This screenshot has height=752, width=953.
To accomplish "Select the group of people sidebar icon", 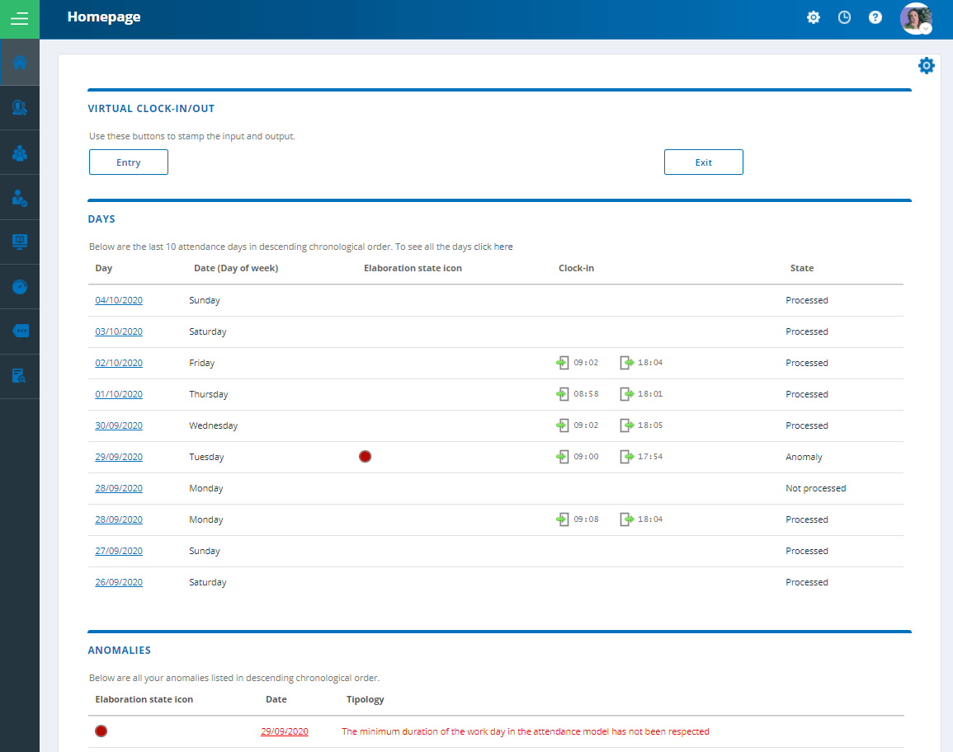I will pyautogui.click(x=20, y=153).
